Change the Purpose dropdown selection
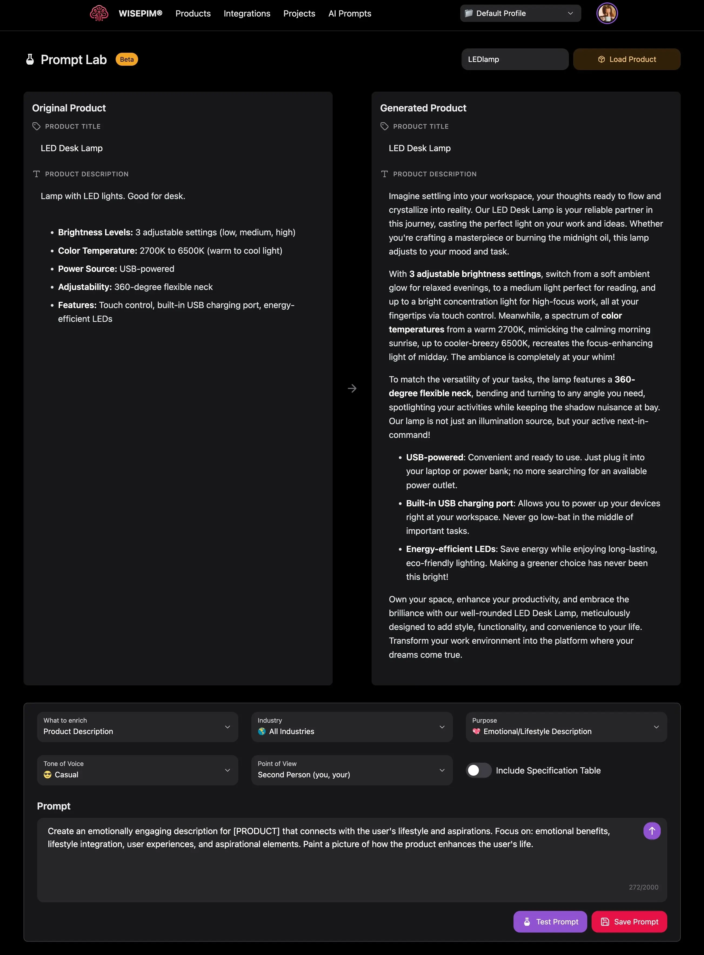The image size is (704, 955). point(566,726)
